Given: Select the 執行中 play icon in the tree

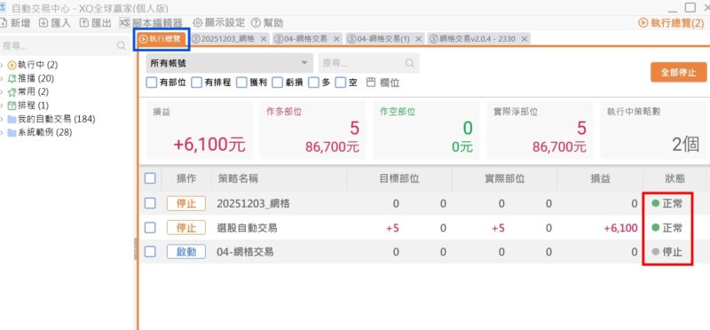Looking at the screenshot, I should pyautogui.click(x=12, y=65).
